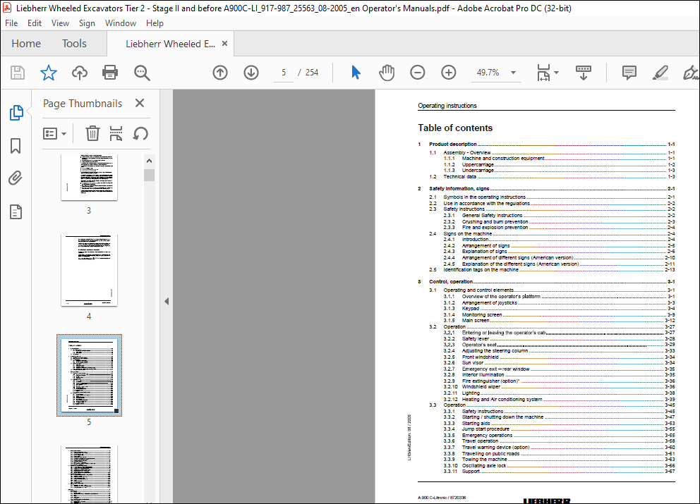Select the page 6 thumbnail below
The width and height of the screenshot is (700, 504).
tap(90, 474)
